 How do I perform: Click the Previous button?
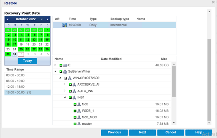tap(114, 132)
